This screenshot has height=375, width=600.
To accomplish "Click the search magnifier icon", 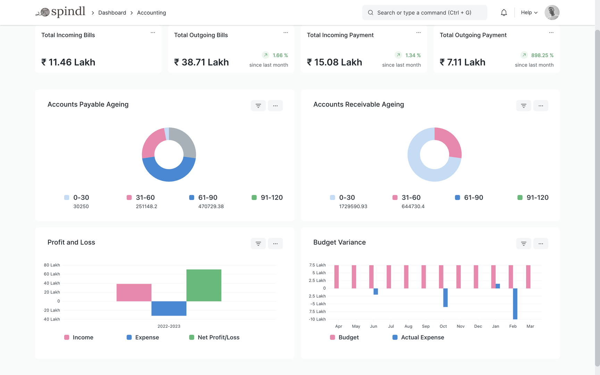I will point(370,12).
